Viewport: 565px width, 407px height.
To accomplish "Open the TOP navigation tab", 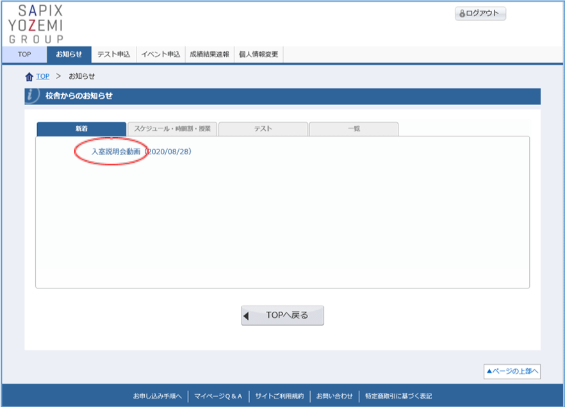I will click(x=24, y=54).
